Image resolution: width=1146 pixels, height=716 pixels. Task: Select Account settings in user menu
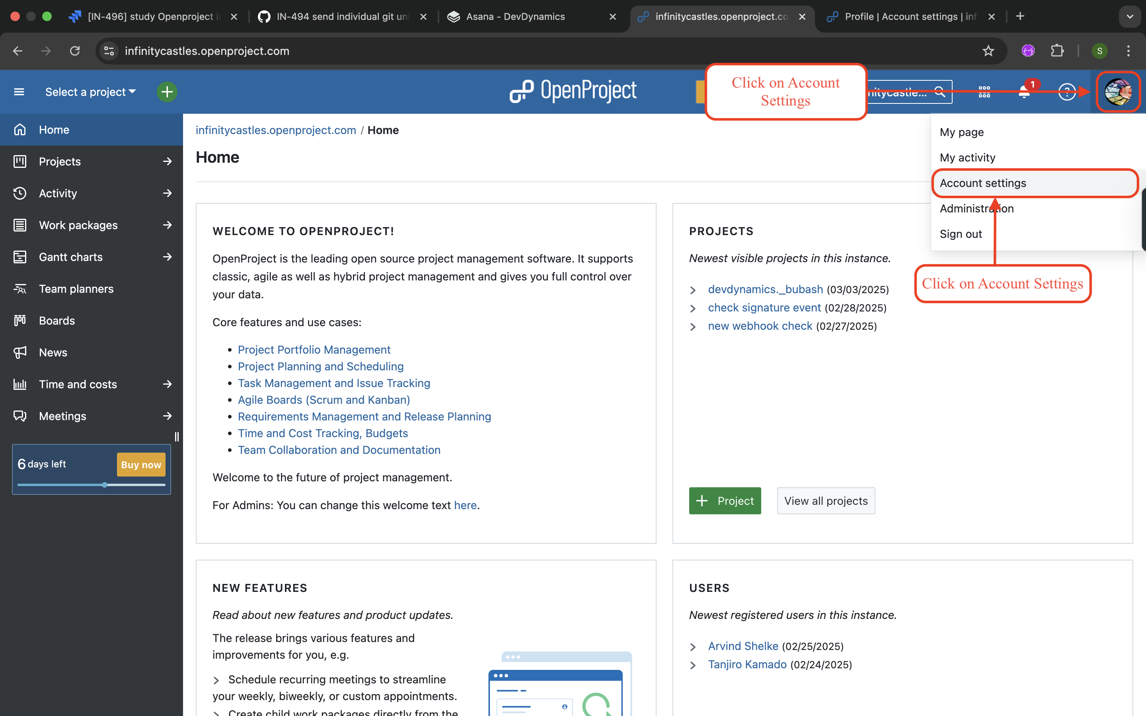(983, 183)
